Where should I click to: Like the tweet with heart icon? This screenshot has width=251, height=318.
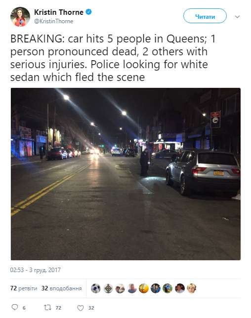[x=81, y=308]
